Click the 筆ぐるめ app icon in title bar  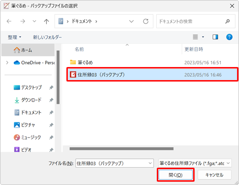(x=6, y=6)
